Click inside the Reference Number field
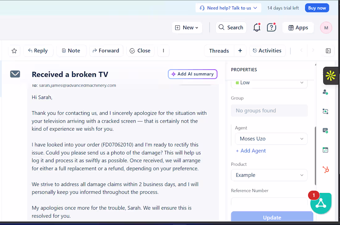The height and width of the screenshot is (225, 340). 269,203
